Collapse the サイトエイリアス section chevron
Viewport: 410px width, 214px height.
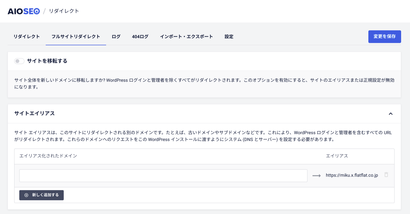[391, 114]
